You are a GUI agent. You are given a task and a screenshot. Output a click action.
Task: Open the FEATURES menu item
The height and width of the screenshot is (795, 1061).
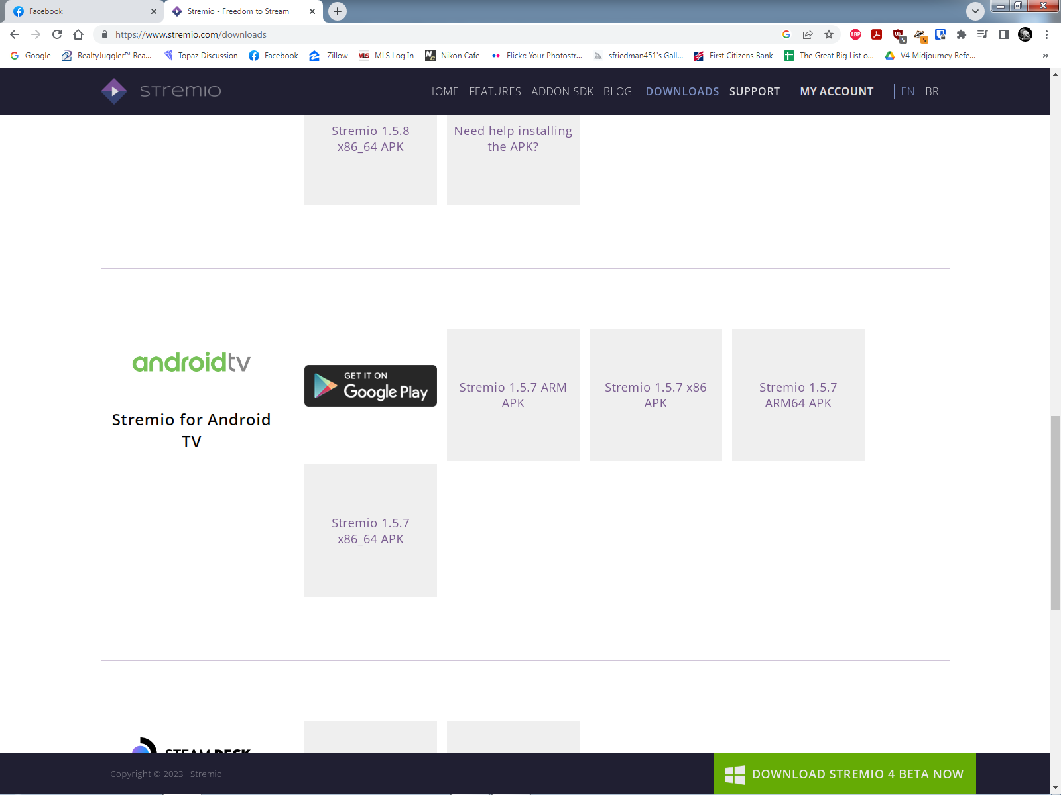(495, 91)
